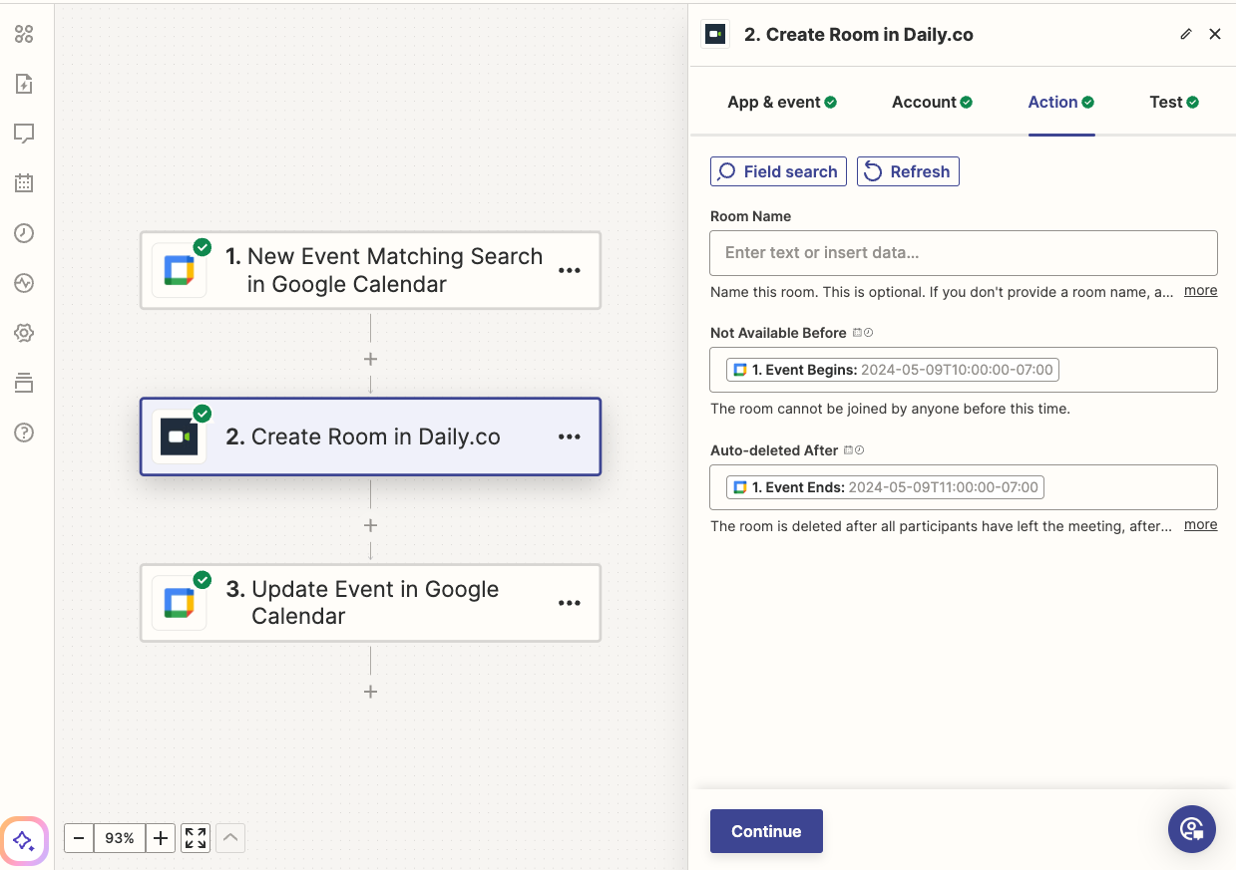Click the date-time icon beside Auto-deleted After
The height and width of the screenshot is (870, 1236).
(854, 450)
